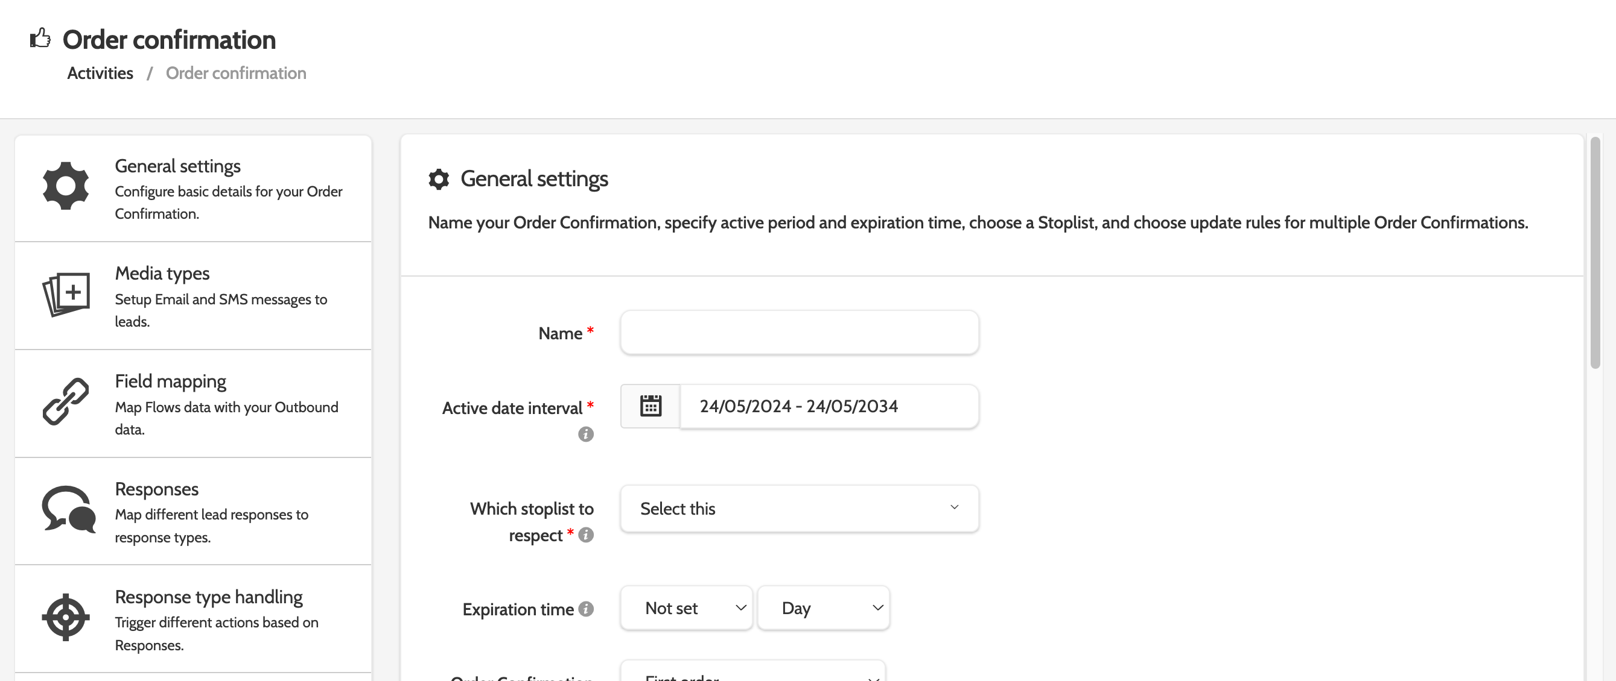
Task: Open the 'Day' unit dropdown
Action: 823,607
